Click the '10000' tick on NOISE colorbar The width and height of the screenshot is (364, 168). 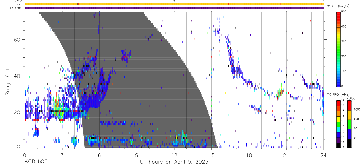[x=356, y=109]
